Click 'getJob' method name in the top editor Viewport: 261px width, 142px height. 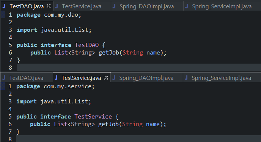(109, 53)
